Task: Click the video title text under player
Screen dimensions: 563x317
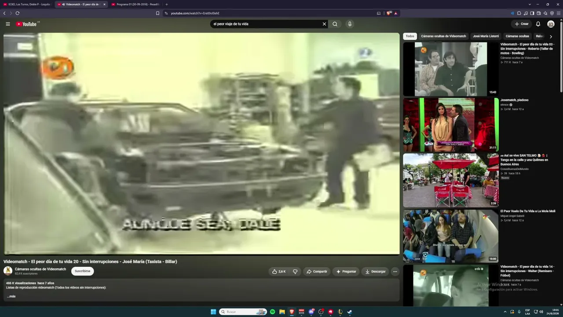Action: (90, 262)
